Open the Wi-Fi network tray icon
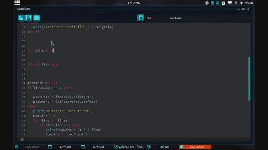 point(236,3)
